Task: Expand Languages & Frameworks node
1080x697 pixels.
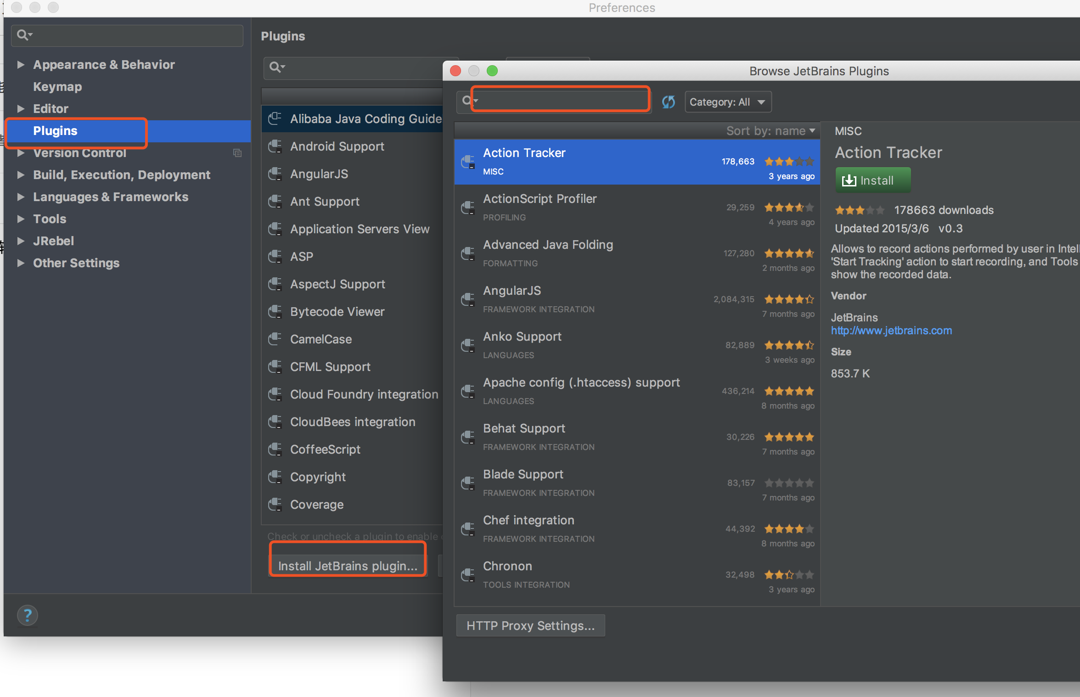Action: (21, 197)
